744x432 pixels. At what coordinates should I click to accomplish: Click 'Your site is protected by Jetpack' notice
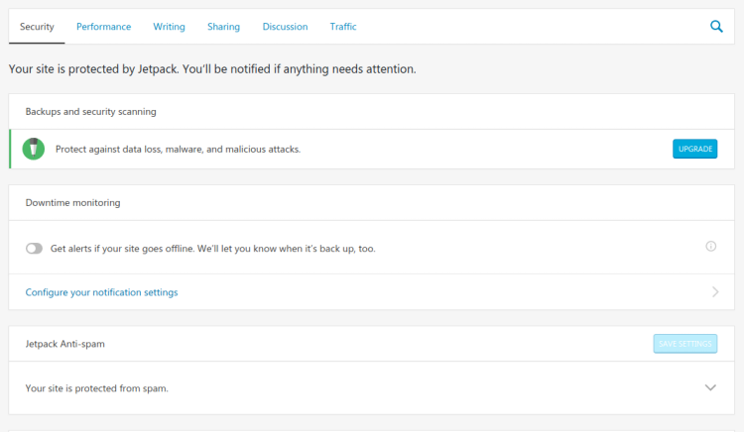[212, 69]
